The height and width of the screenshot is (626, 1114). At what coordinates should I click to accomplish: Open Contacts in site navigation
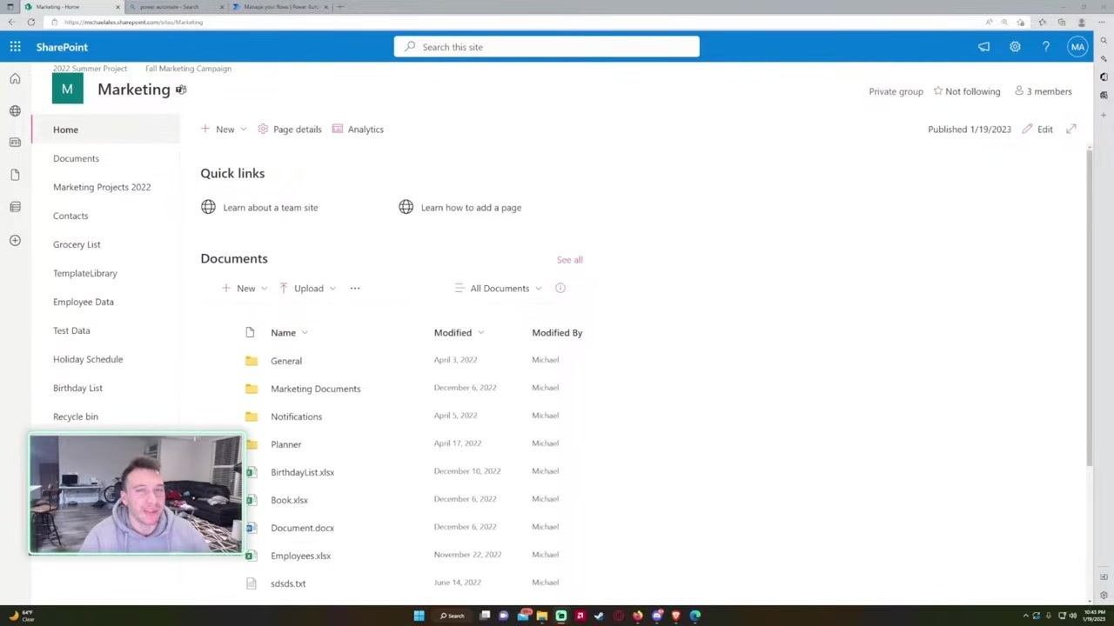[70, 216]
